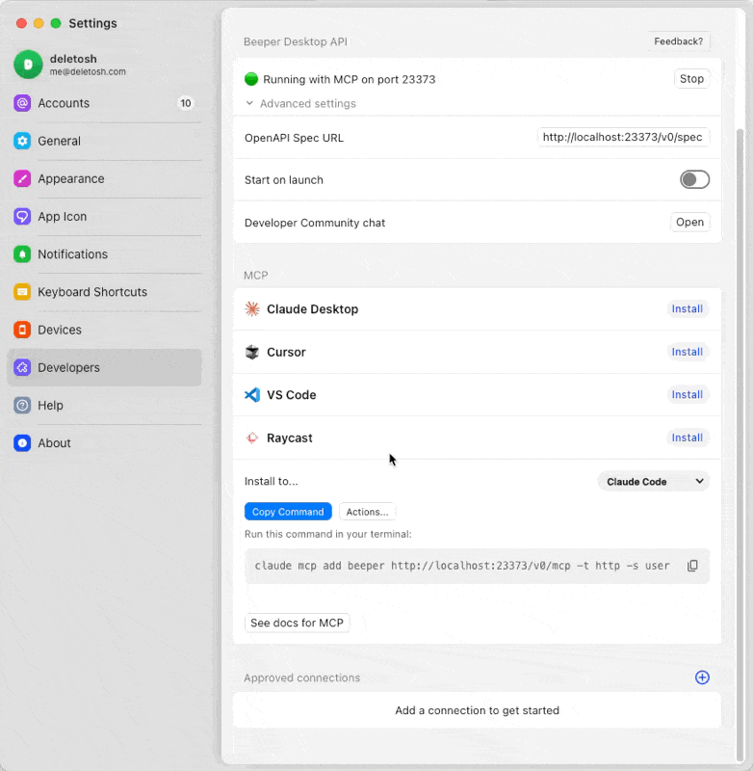Go to General settings
753x771 pixels.
(105, 141)
